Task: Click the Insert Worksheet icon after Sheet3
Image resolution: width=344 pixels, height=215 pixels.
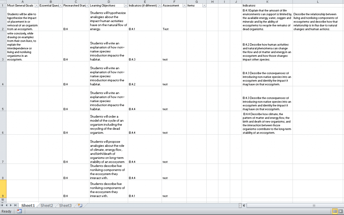Action: click(80, 206)
